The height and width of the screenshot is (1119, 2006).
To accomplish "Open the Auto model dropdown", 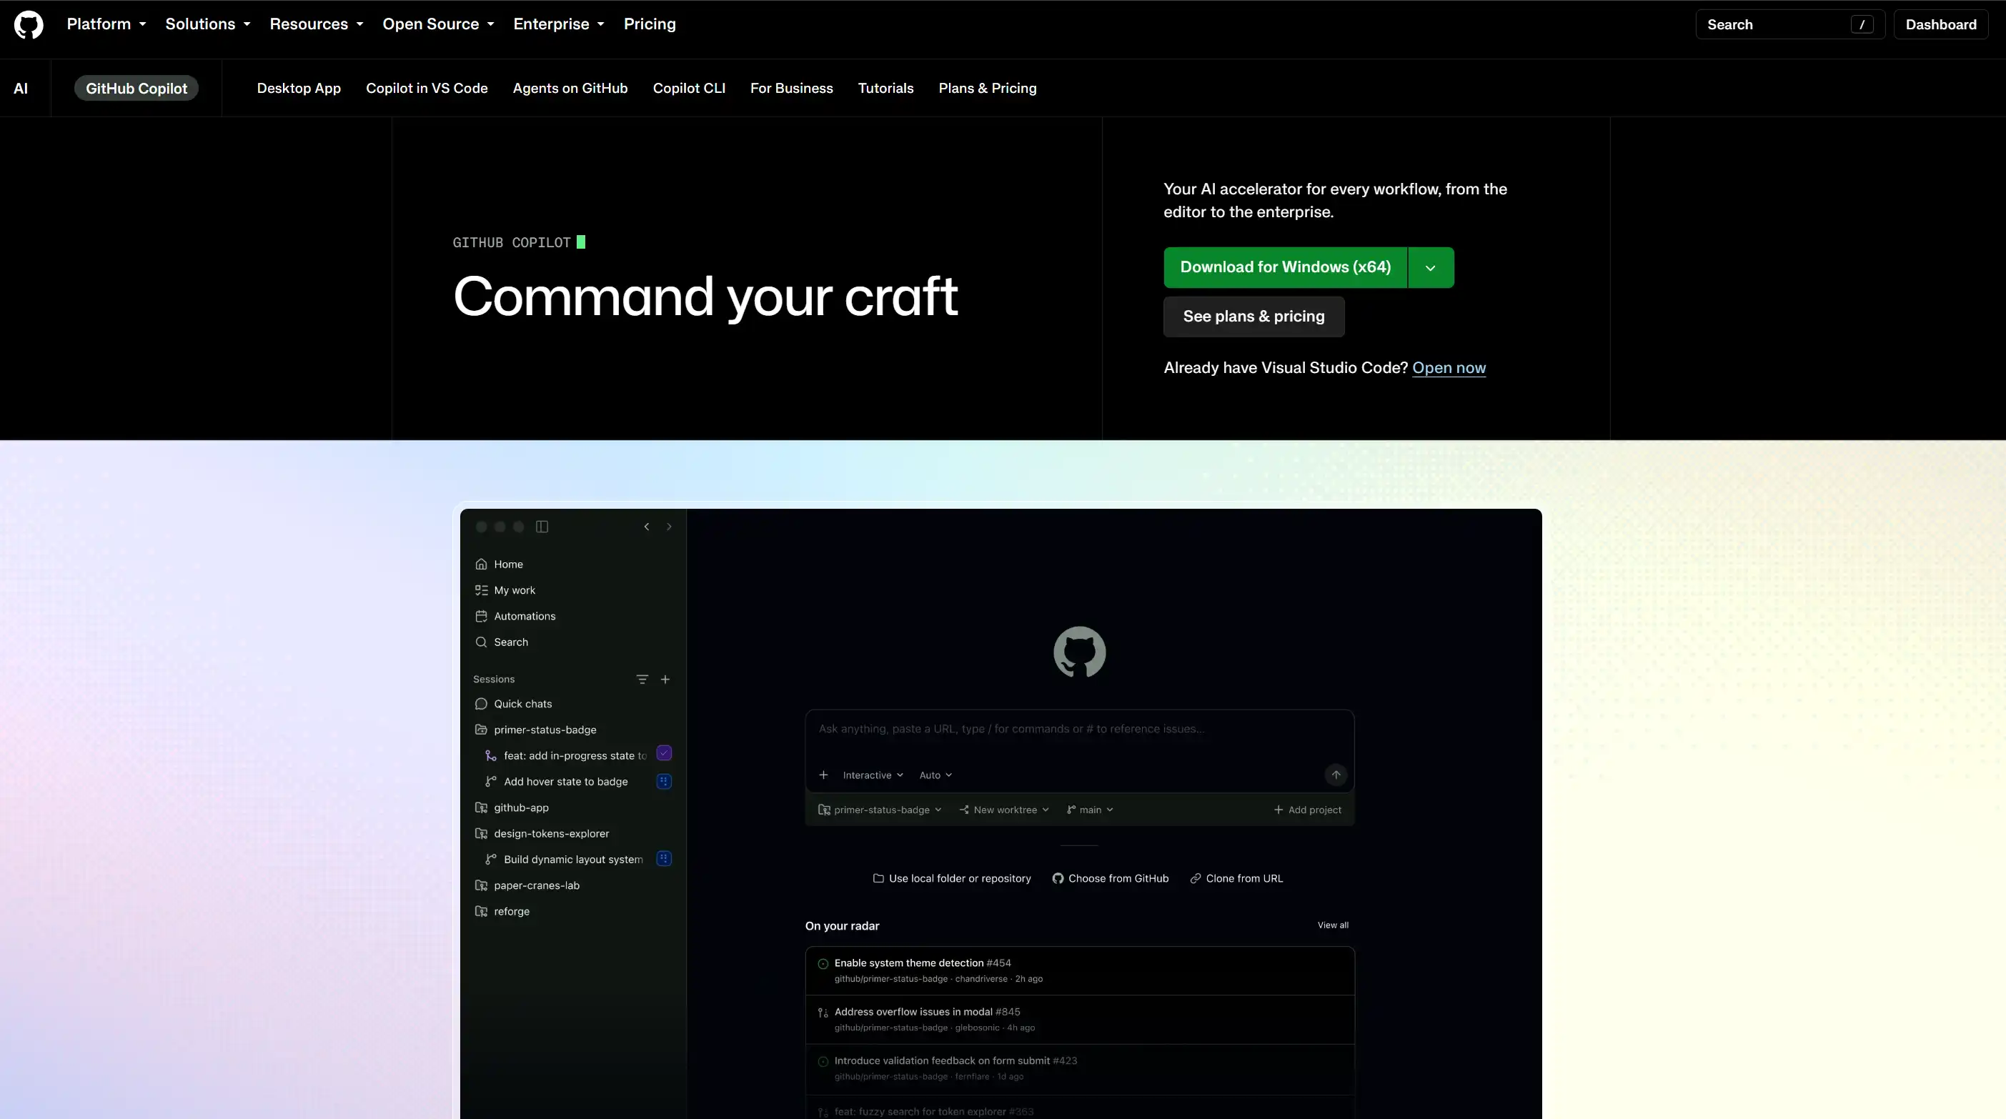I will [935, 775].
